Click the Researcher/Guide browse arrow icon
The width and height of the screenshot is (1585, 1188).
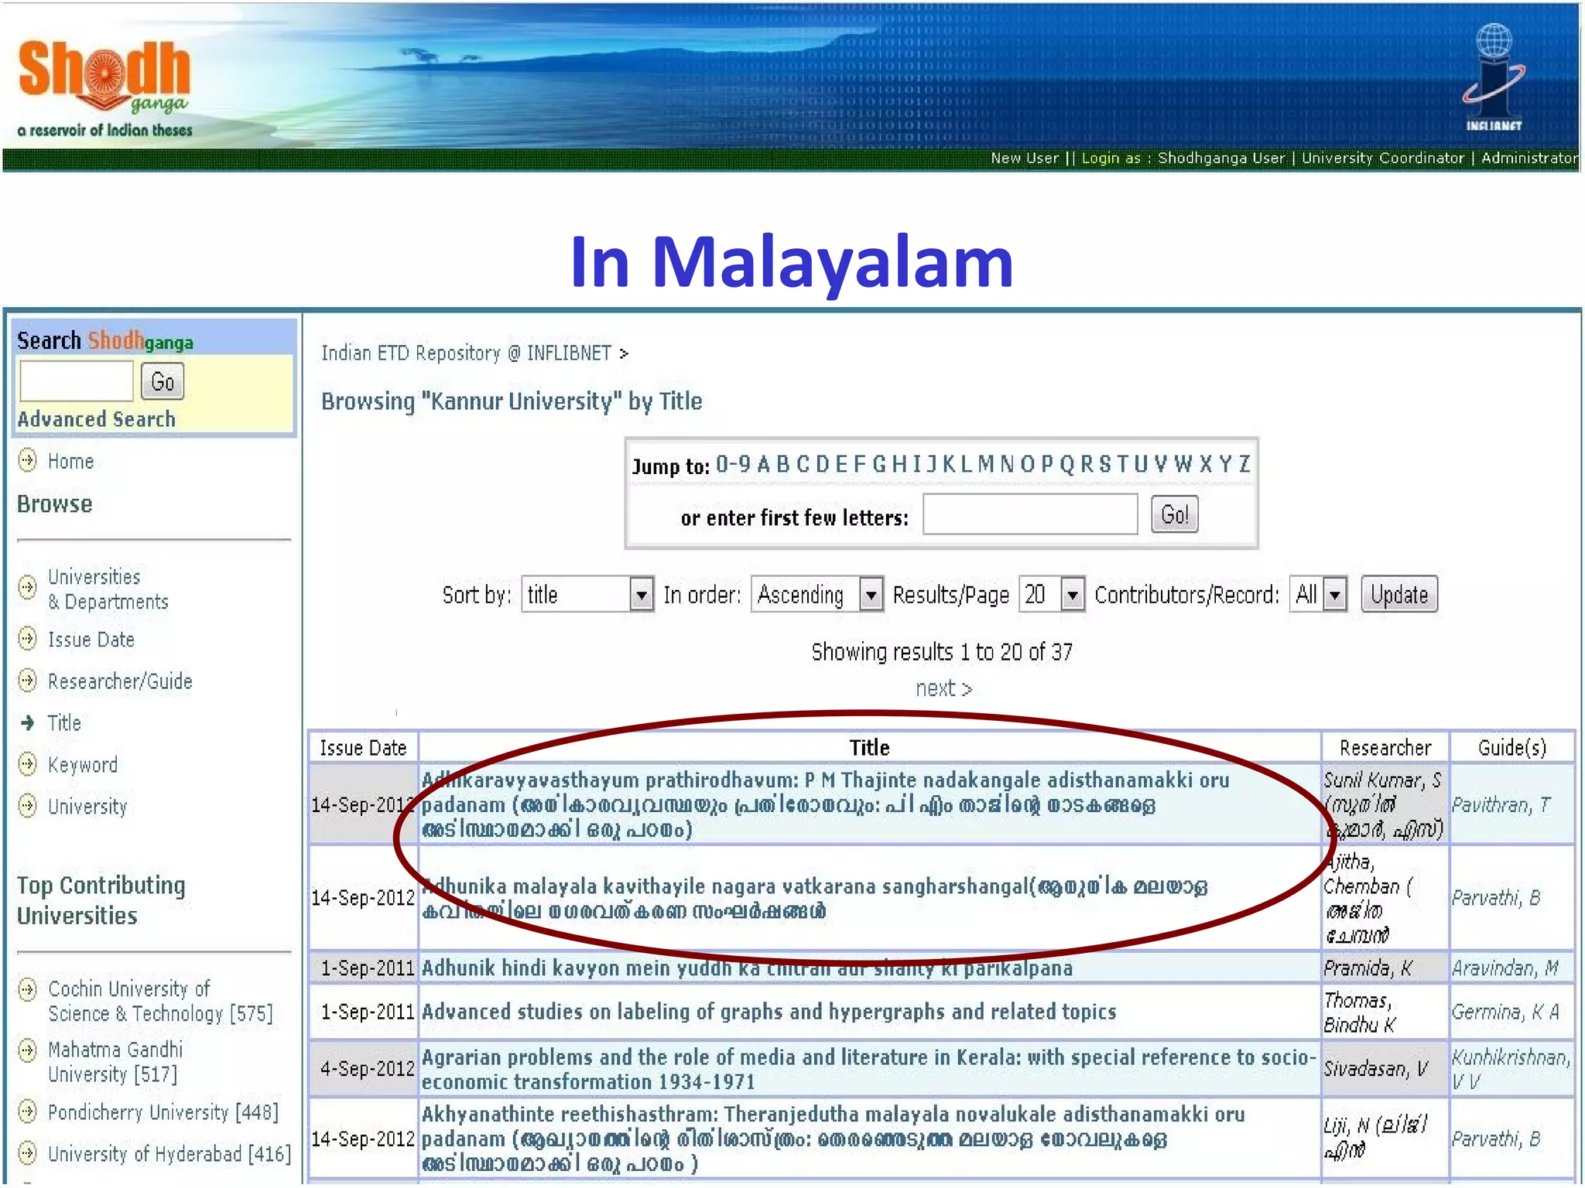tap(28, 681)
